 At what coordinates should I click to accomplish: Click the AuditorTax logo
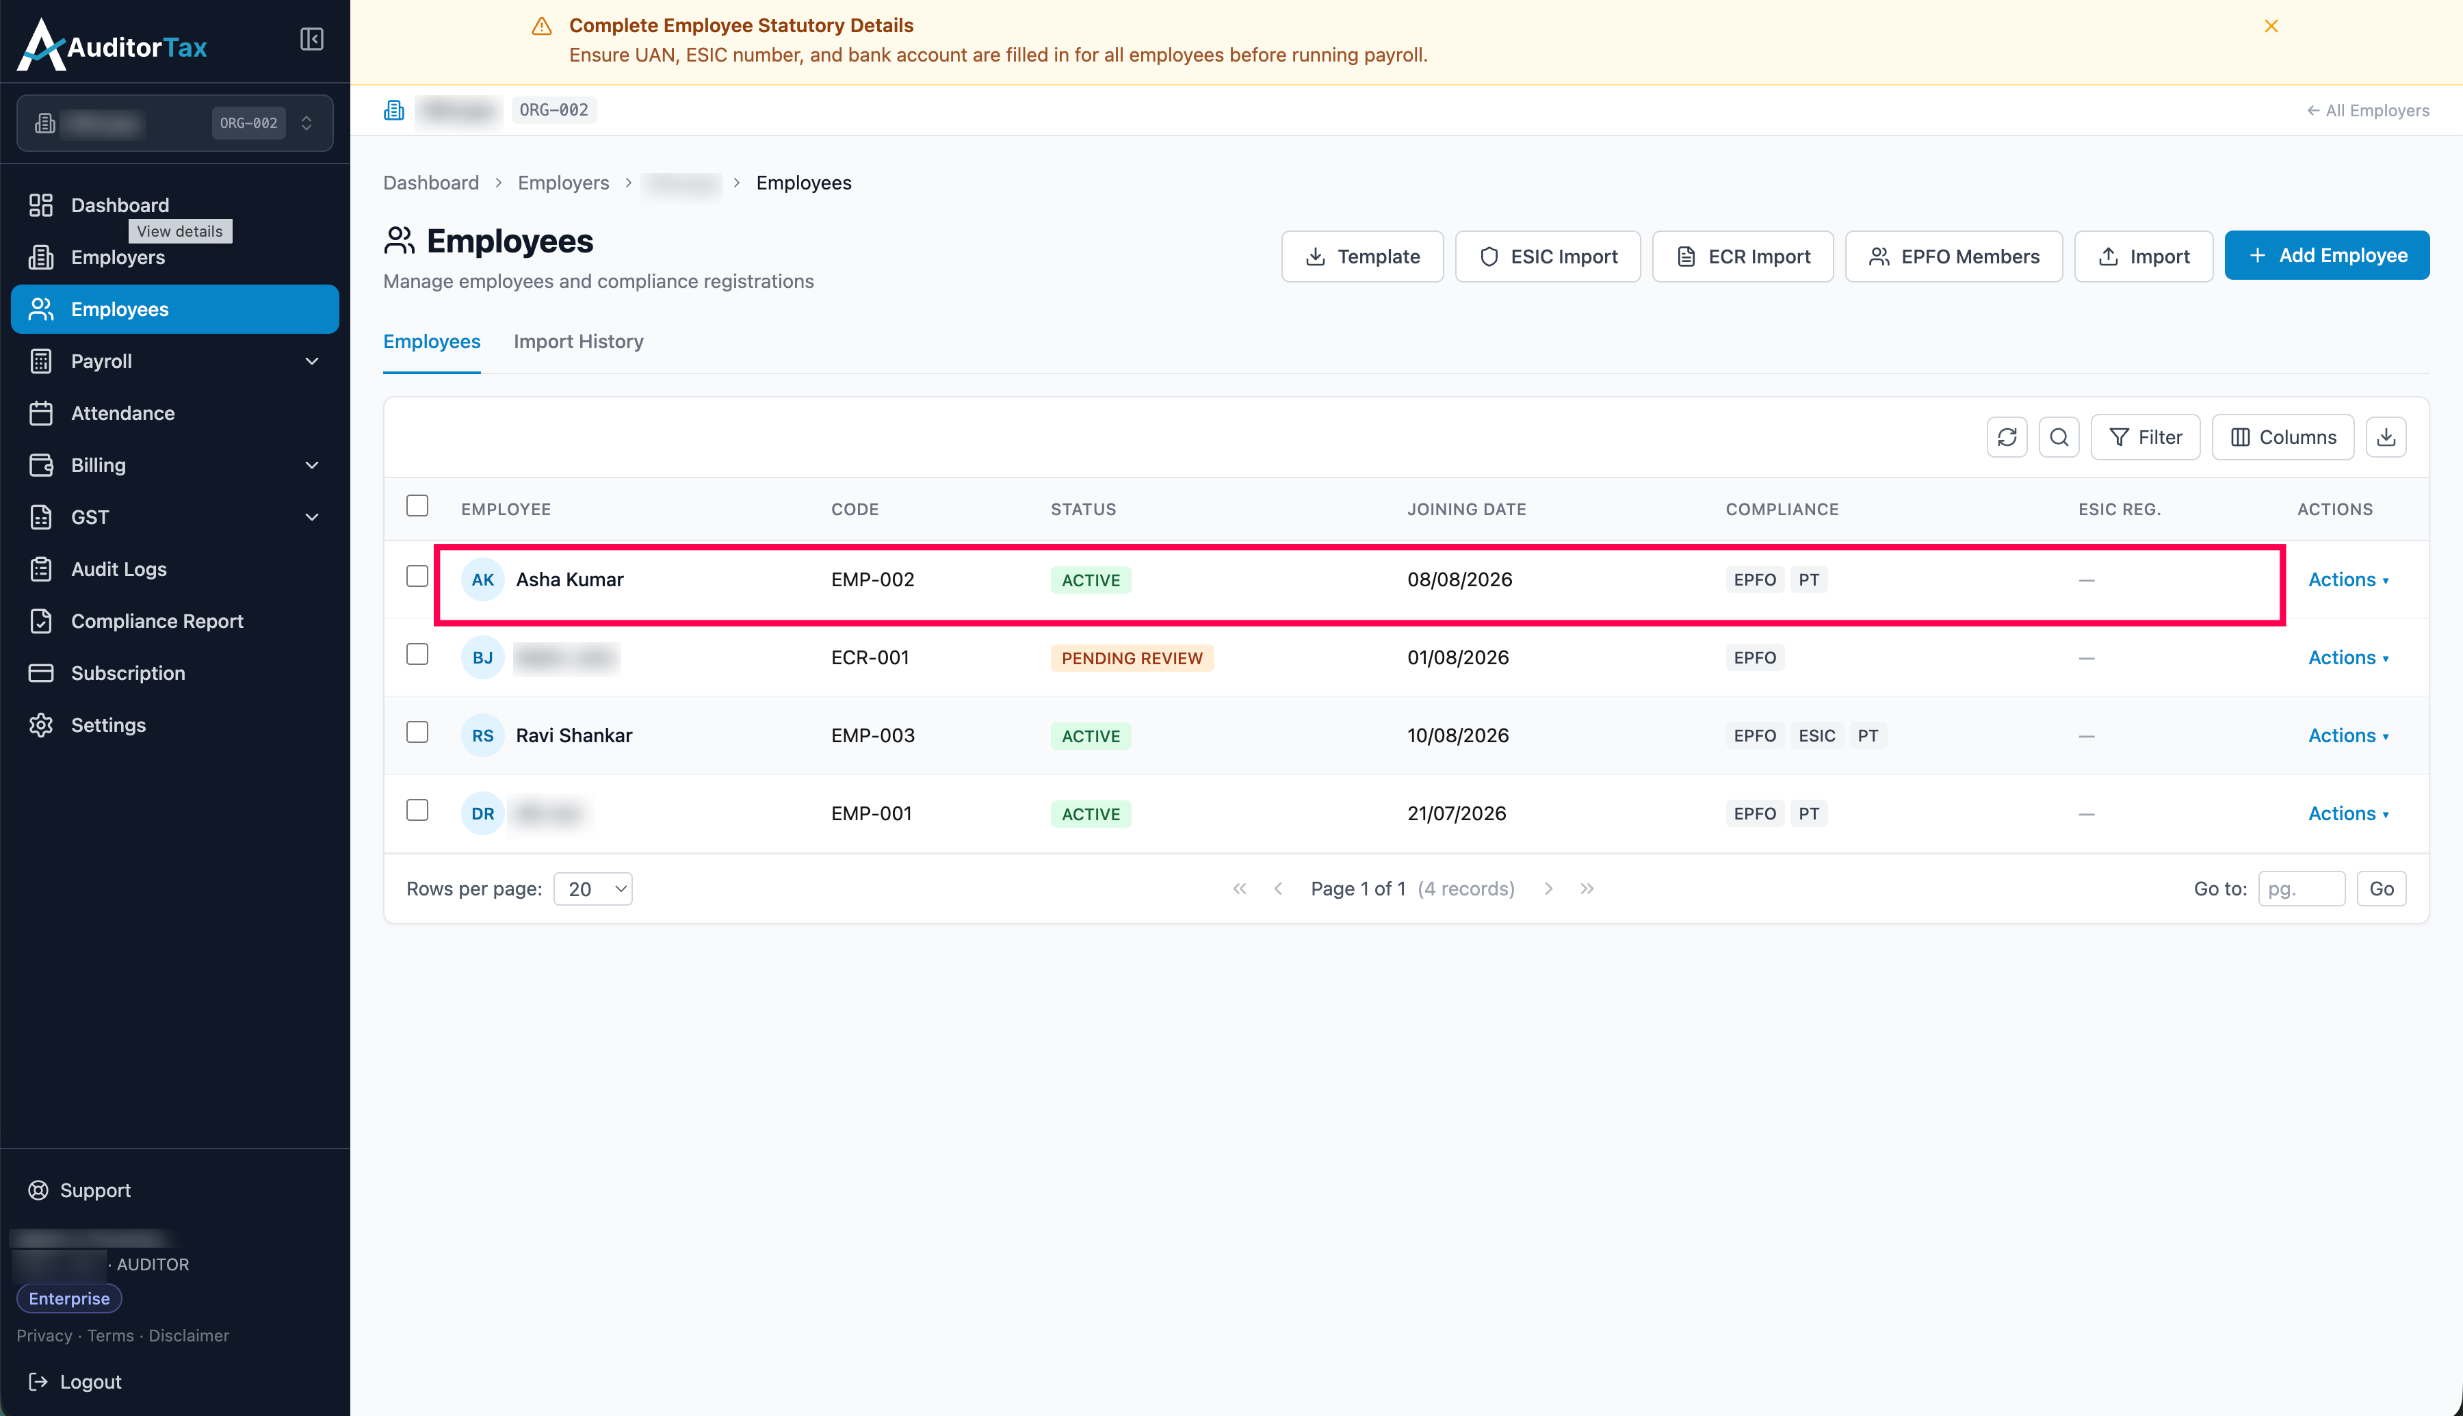[113, 44]
